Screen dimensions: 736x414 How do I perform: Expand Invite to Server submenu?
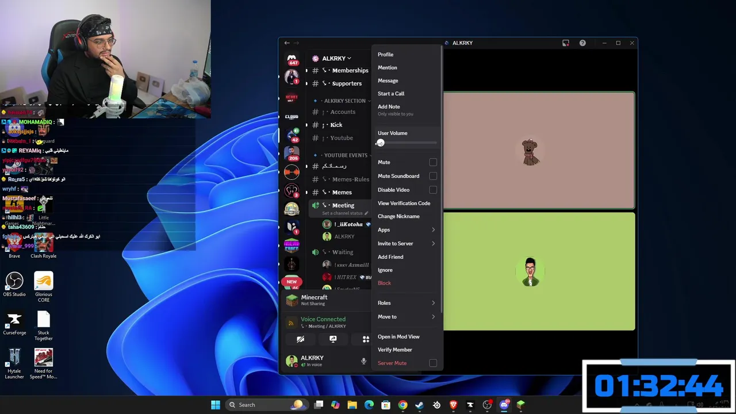(407, 244)
